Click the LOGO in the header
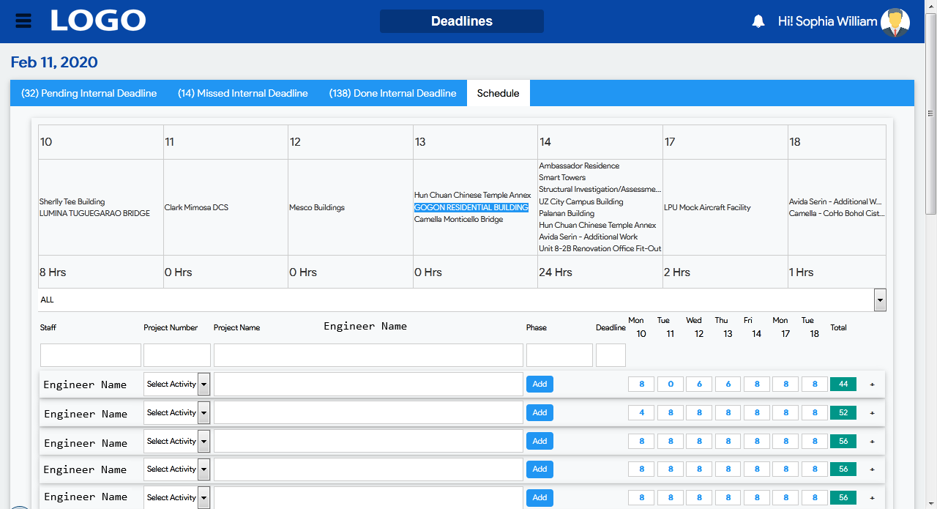 (x=98, y=21)
